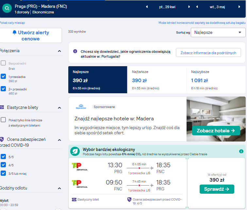Click the eco choice info icon

click(x=241, y=151)
